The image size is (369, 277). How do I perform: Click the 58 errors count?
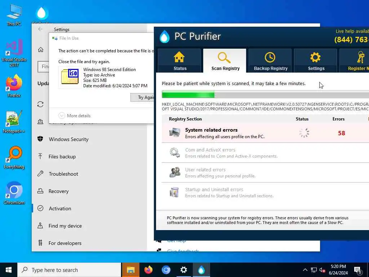pyautogui.click(x=341, y=133)
